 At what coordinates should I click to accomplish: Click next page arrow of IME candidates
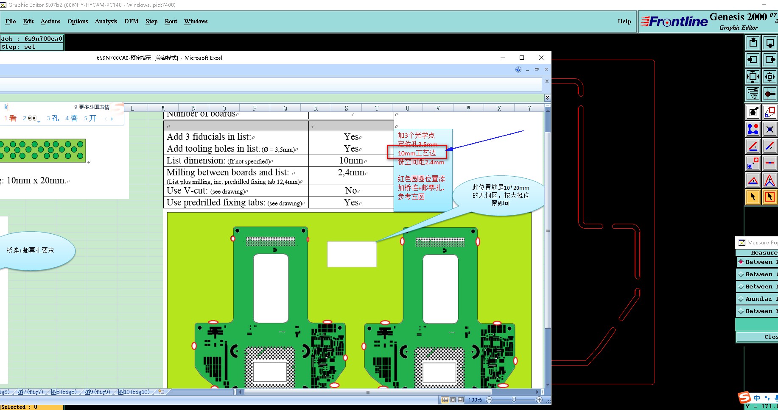(x=112, y=119)
